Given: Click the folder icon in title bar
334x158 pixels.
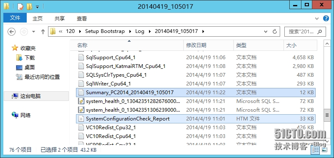Looking at the screenshot, I should (6, 6).
